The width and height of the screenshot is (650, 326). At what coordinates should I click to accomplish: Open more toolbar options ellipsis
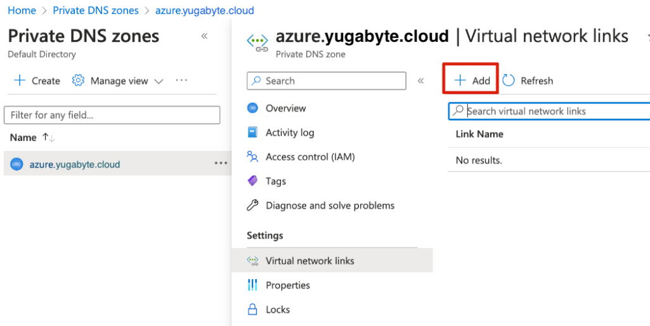tap(182, 81)
